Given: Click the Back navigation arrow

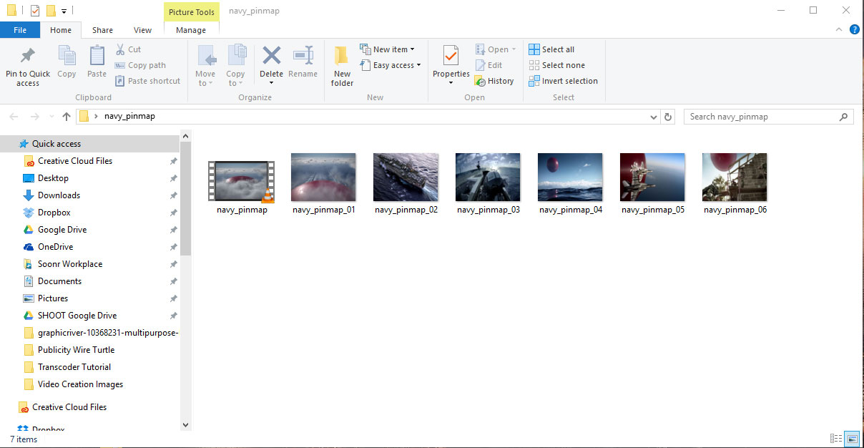Looking at the screenshot, I should pos(14,117).
